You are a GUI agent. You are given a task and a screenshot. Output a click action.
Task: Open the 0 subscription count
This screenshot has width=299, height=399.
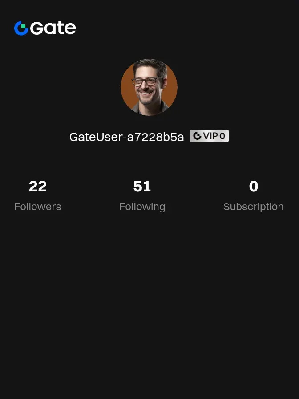pyautogui.click(x=254, y=186)
